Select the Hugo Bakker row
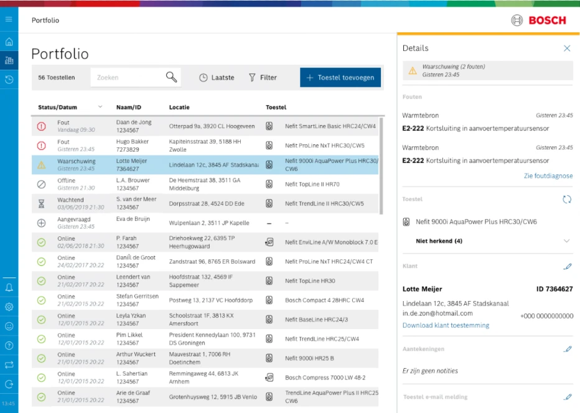Viewport: 580px width, 413px height. point(205,146)
